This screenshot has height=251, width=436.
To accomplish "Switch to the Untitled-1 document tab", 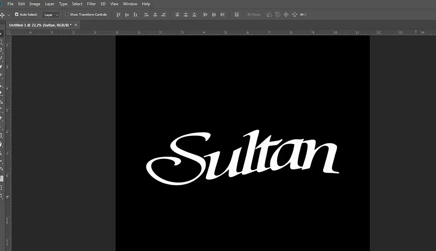I will click(40, 25).
